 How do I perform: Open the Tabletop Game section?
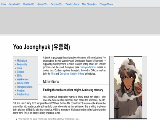coord(72,4)
